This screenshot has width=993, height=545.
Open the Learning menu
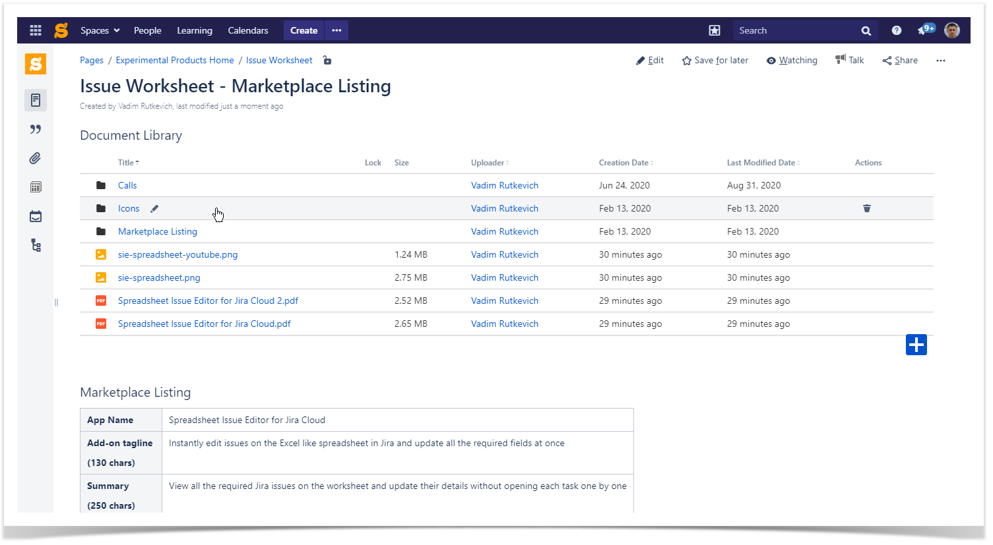click(195, 30)
